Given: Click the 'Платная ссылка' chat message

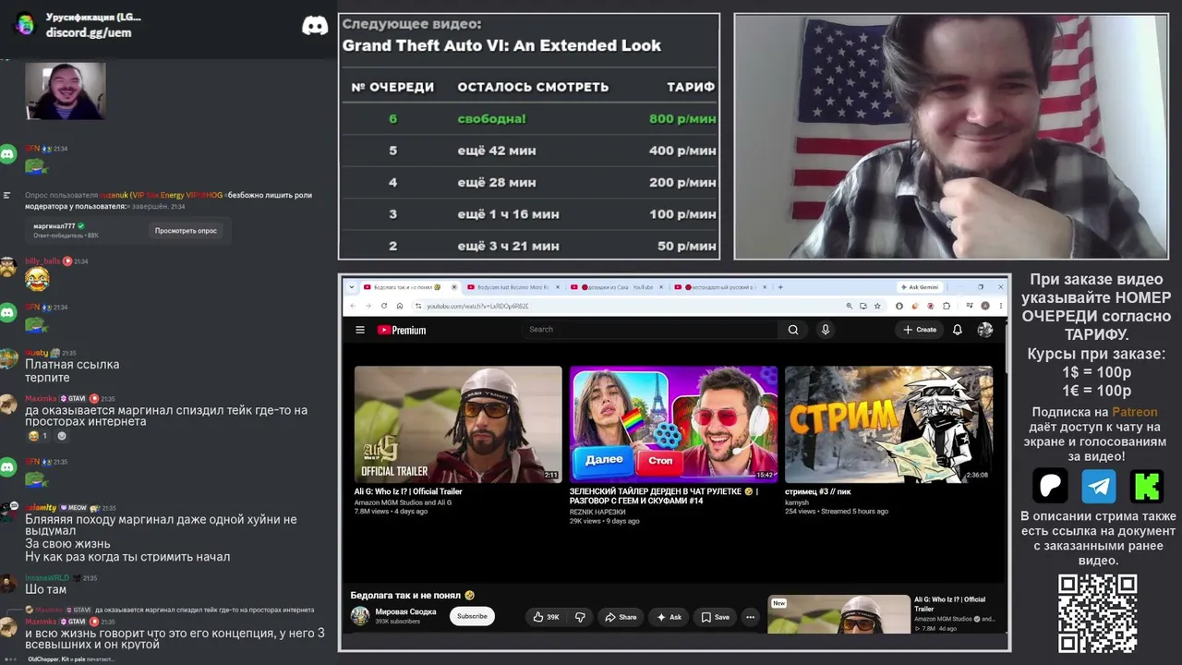Looking at the screenshot, I should tap(72, 364).
